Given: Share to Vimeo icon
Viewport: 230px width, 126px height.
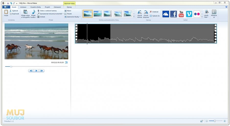Looking at the screenshot, I should click(189, 14).
